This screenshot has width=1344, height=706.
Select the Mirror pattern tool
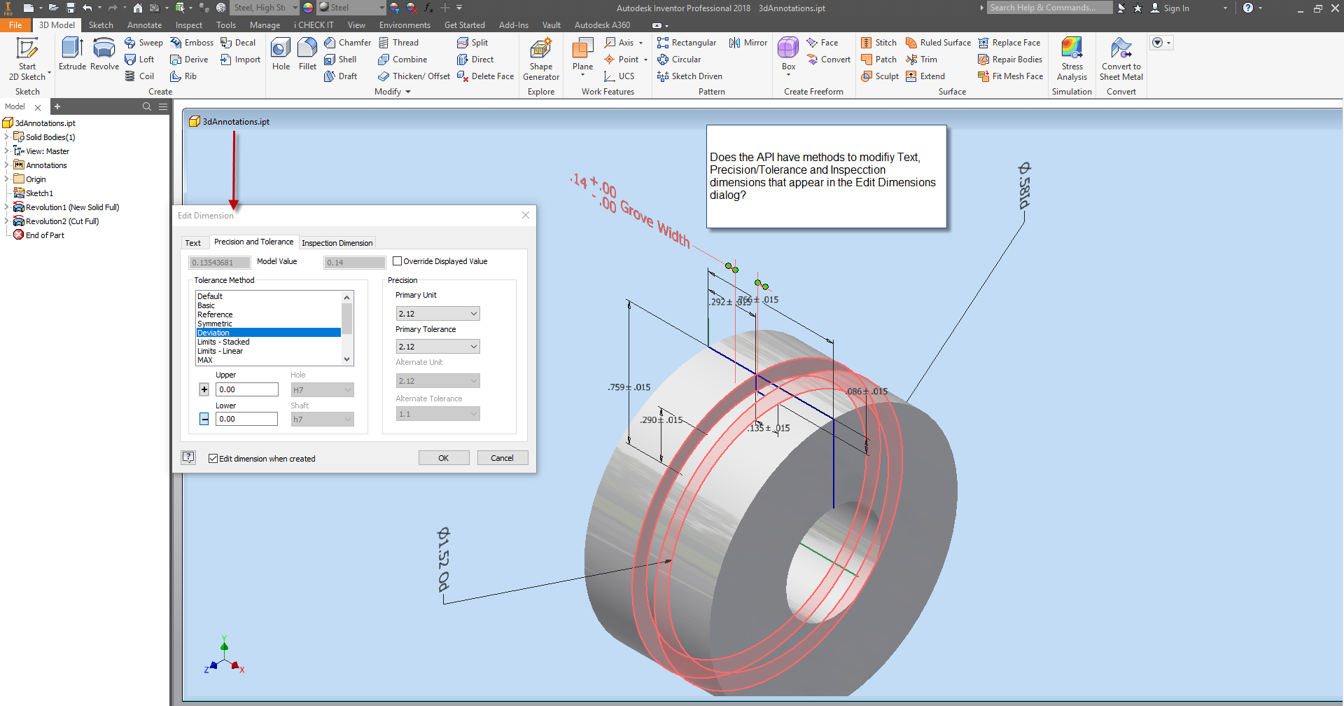[x=748, y=42]
